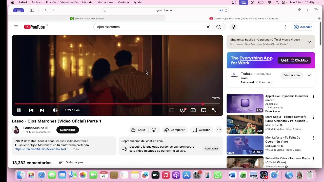Open Safari share sheet
Image resolution: width=324 pixels, height=182 pixels.
pyautogui.click(x=300, y=10)
